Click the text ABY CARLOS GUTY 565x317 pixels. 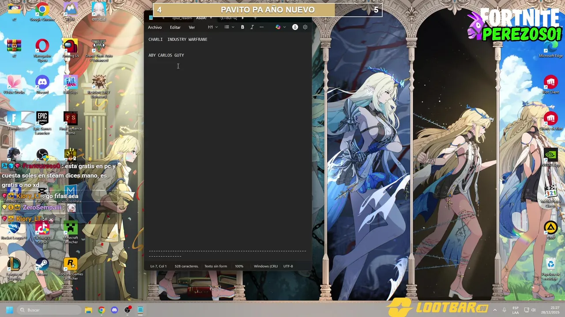coord(166,55)
